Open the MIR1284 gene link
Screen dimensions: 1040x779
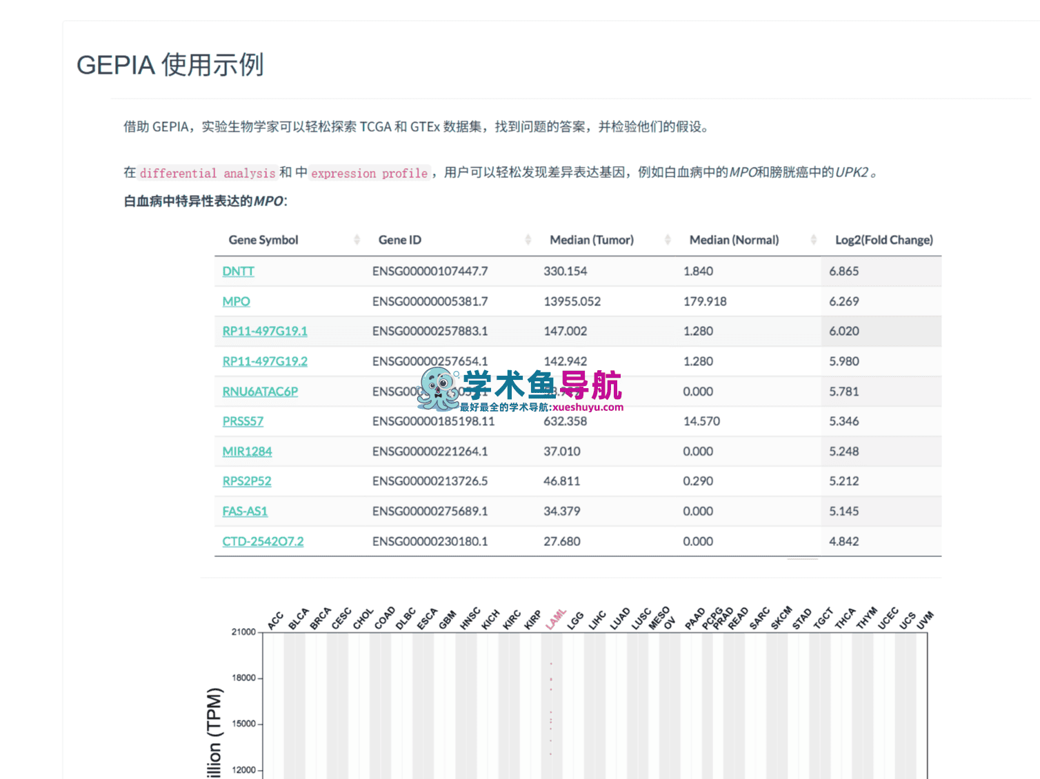(x=247, y=452)
